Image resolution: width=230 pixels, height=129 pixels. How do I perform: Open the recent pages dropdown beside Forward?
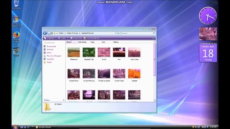(x=52, y=33)
